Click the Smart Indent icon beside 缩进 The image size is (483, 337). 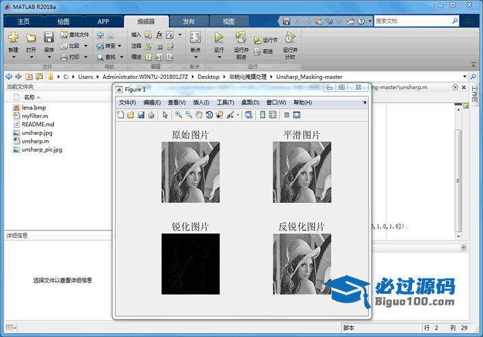click(149, 57)
